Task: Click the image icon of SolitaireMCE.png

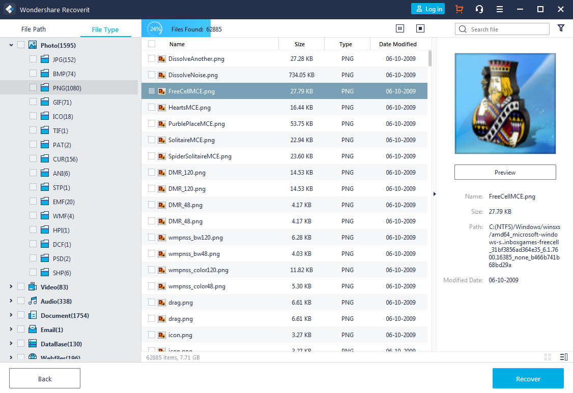Action: [161, 140]
